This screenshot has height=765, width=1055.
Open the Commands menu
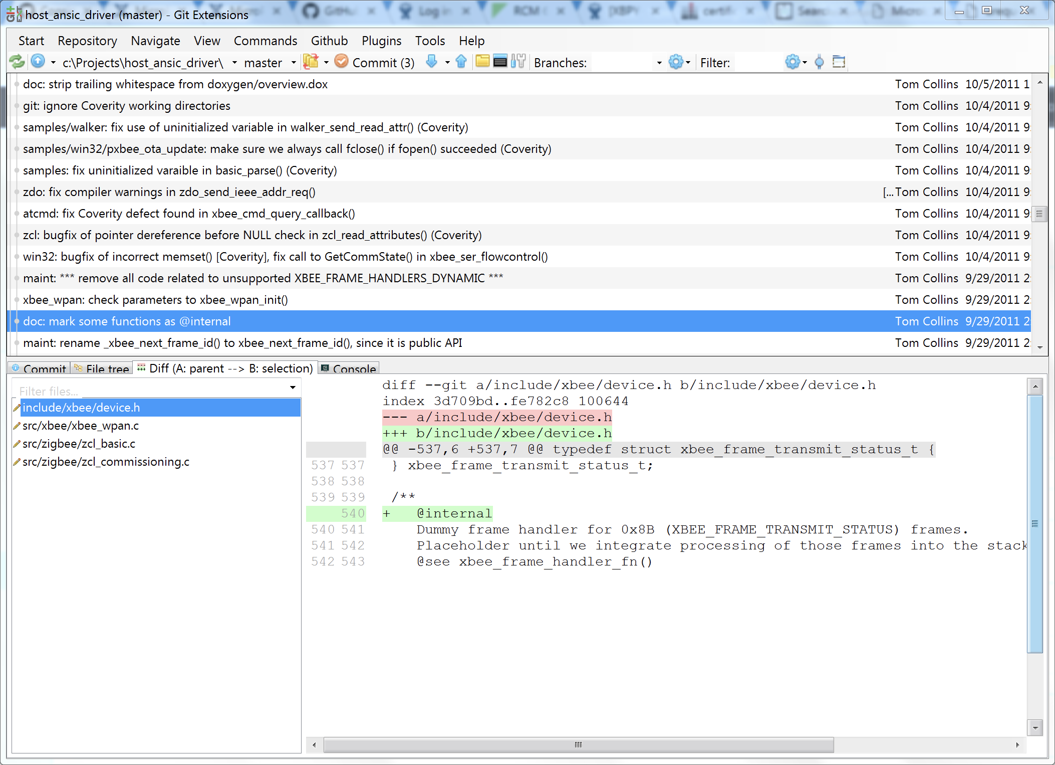pos(265,41)
